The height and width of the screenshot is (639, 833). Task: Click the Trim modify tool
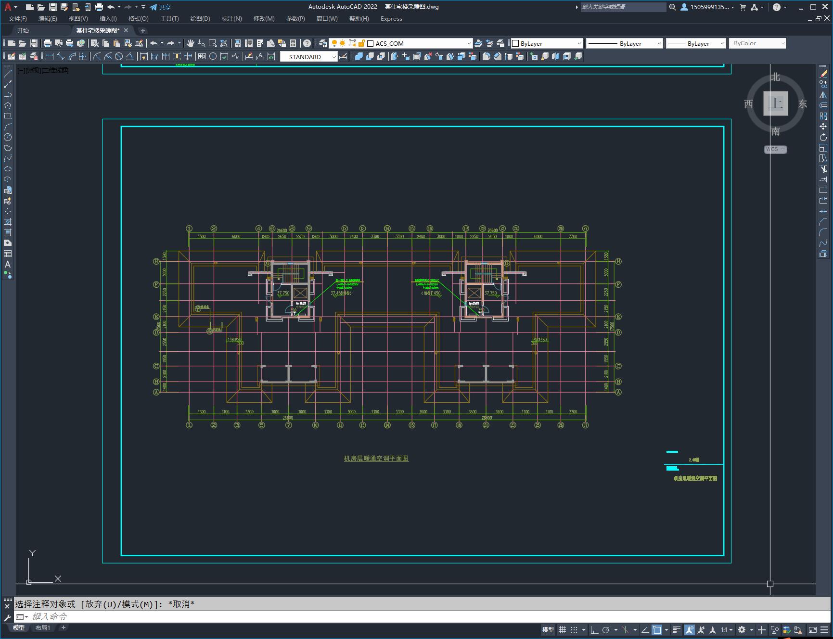823,169
